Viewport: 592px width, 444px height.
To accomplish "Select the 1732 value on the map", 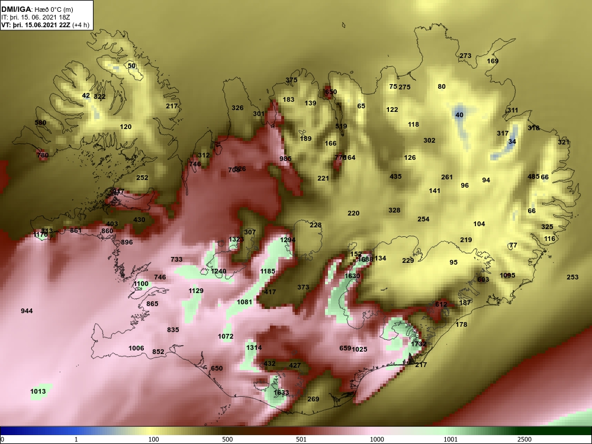I will (x=419, y=343).
